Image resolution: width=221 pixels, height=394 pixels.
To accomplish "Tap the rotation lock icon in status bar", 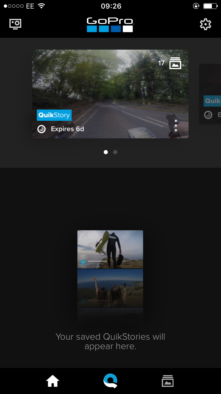I will 196,6.
